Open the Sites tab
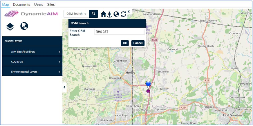This screenshot has height=126, width=253. coord(51,5)
